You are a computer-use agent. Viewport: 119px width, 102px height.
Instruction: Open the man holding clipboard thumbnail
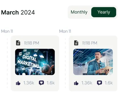[93, 62]
